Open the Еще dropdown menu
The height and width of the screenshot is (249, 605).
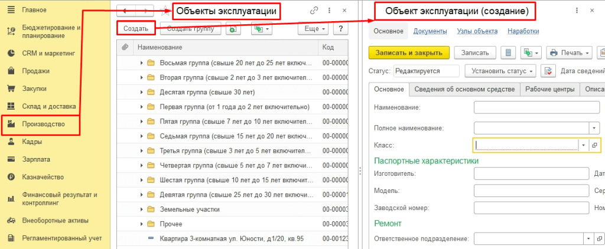(313, 28)
